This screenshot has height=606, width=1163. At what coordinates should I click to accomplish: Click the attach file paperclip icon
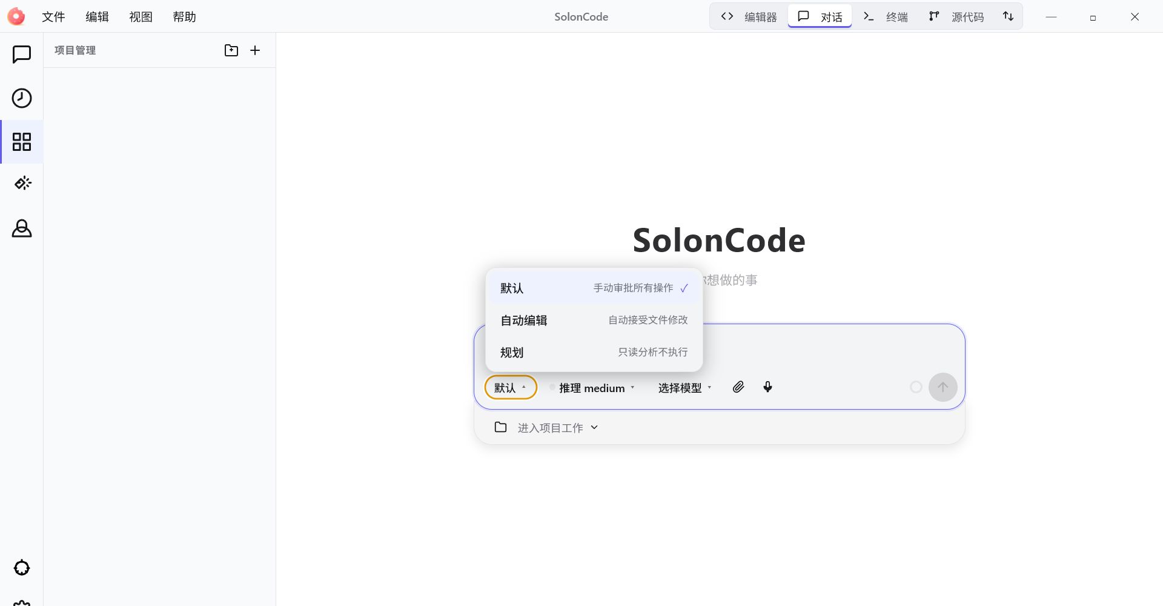(738, 387)
